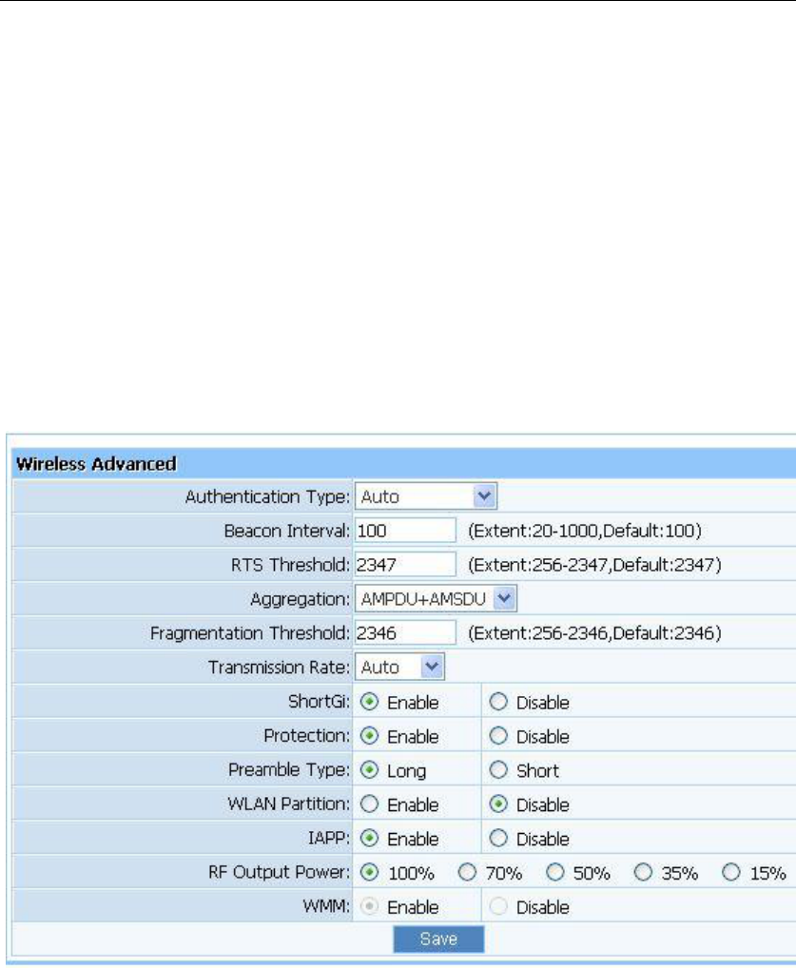Select Disable for Protection
Viewport: 796px width, 968px height.
pyautogui.click(x=498, y=736)
